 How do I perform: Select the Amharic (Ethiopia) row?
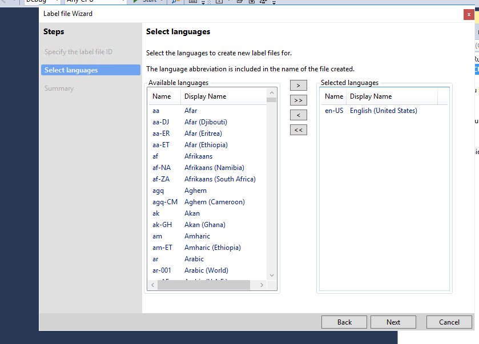(208, 248)
